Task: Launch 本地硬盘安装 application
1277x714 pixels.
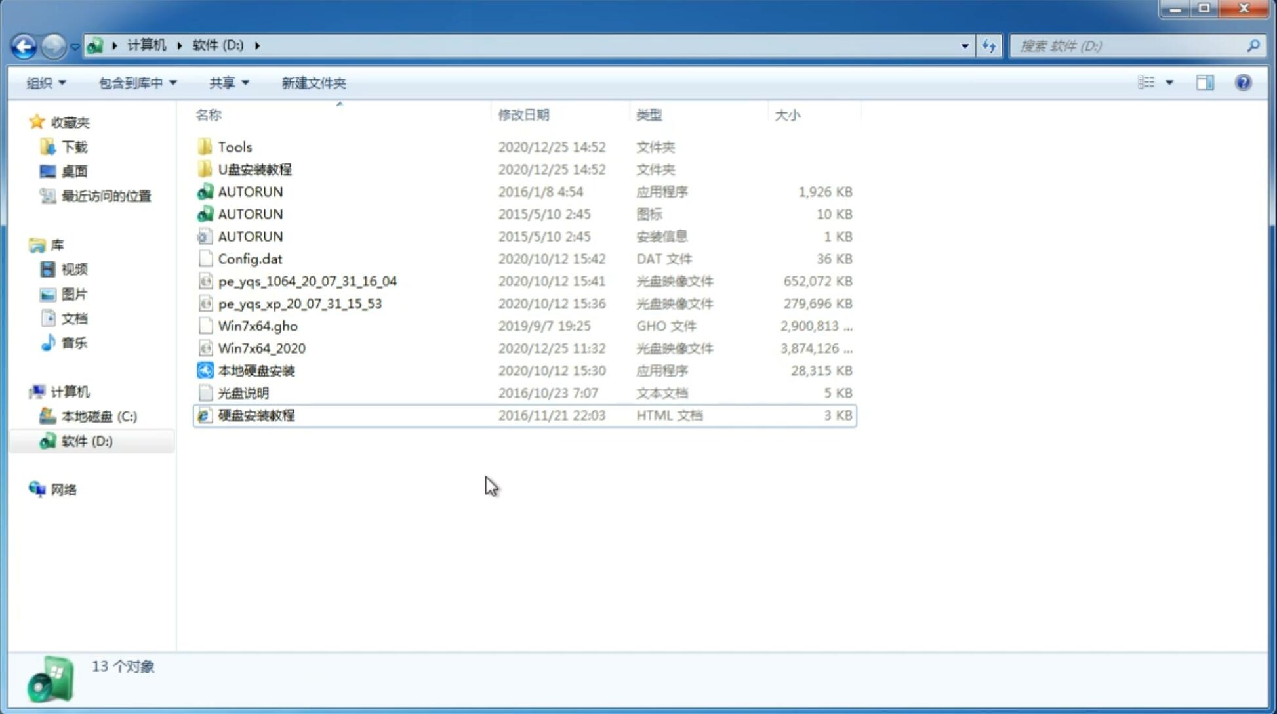Action: pyautogui.click(x=256, y=370)
